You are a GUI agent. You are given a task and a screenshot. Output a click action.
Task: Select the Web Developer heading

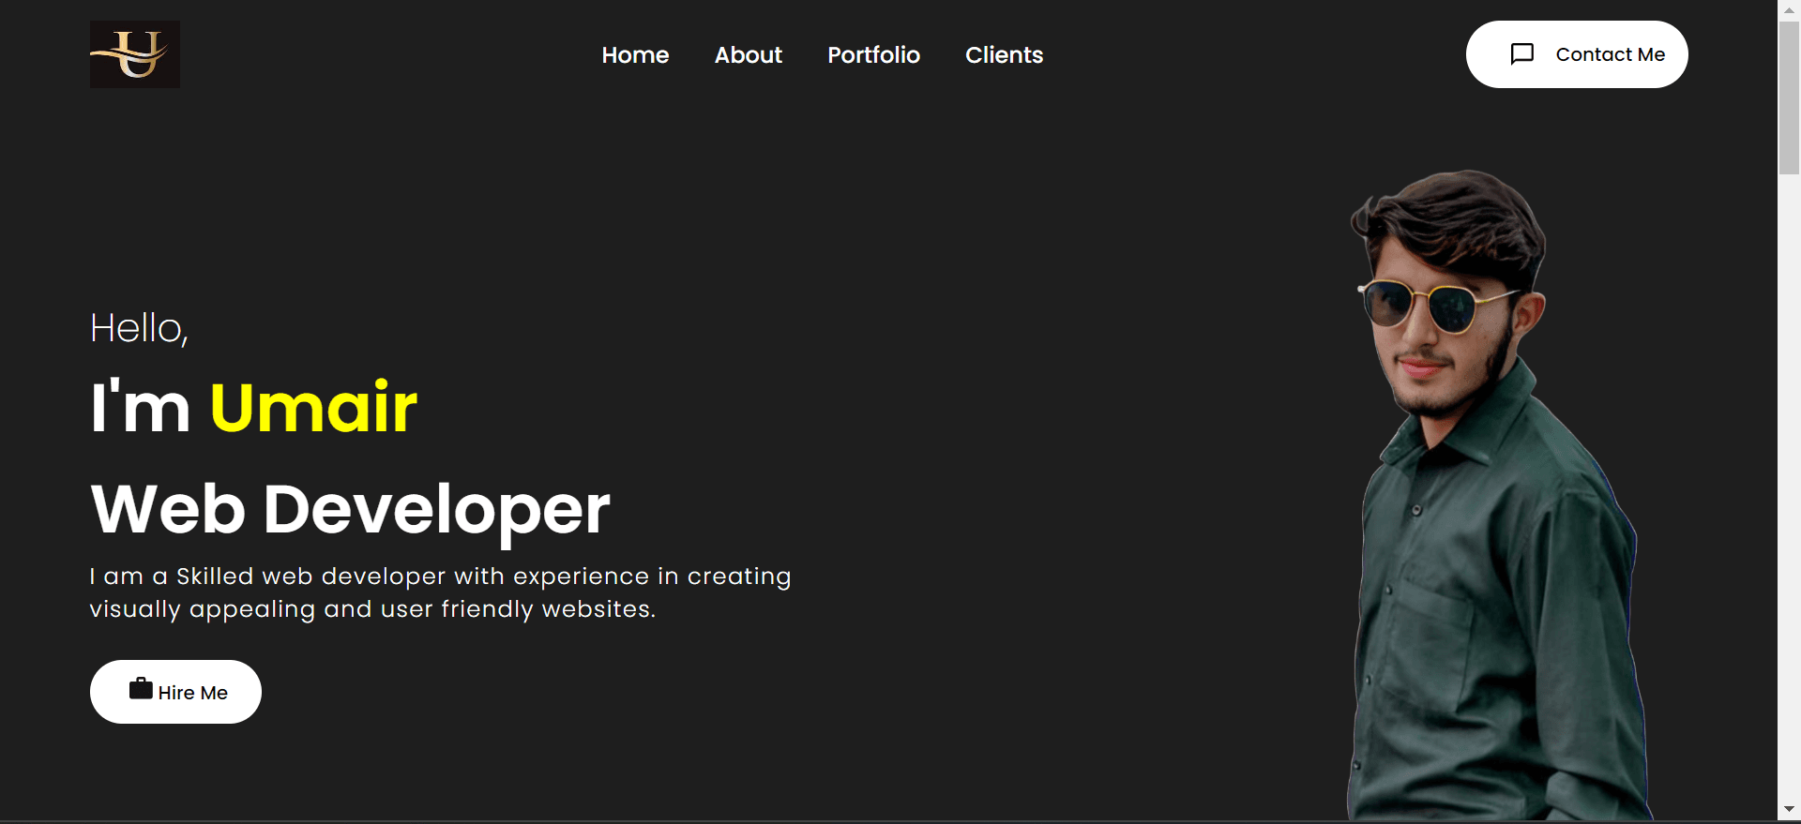point(350,509)
